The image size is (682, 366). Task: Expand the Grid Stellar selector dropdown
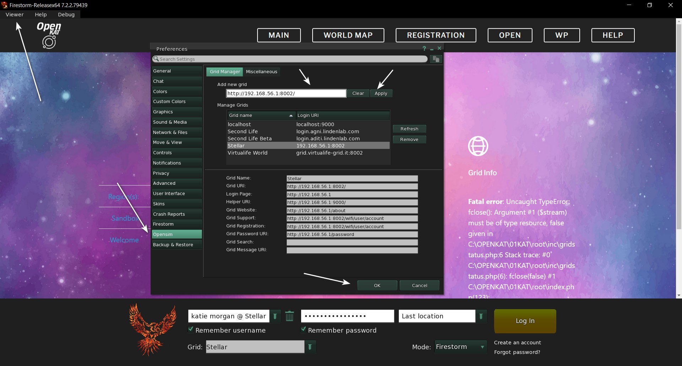310,347
